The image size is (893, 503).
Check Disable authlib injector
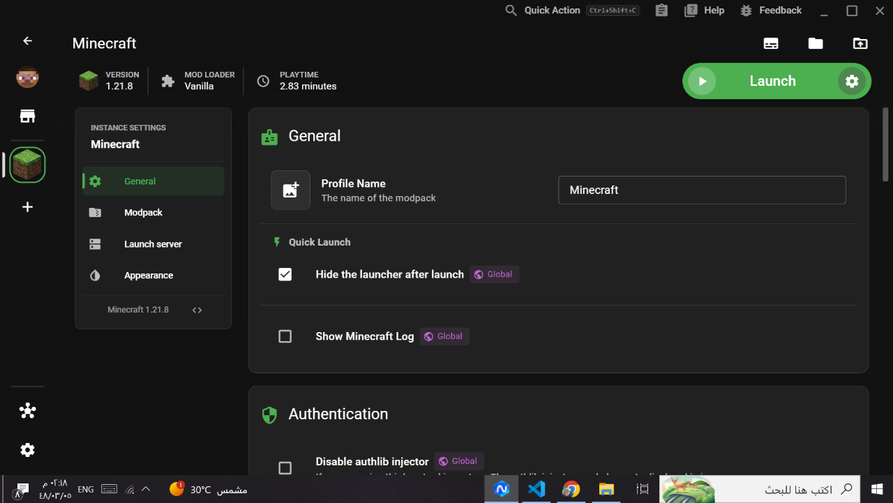click(x=285, y=467)
